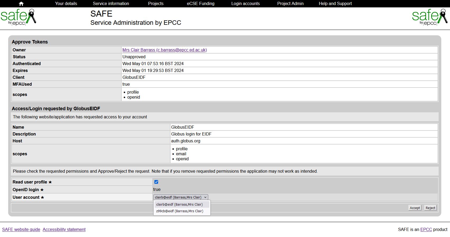
Task: Click the SAFE logo at top right
Action: [x=429, y=17]
